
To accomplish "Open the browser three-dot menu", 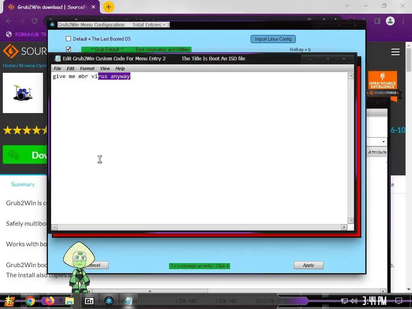I will [x=403, y=21].
